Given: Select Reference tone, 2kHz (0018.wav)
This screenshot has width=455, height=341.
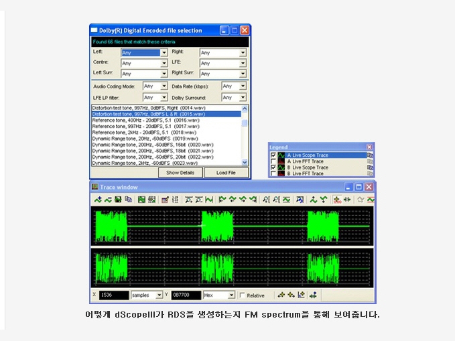Looking at the screenshot, I should click(x=166, y=133).
